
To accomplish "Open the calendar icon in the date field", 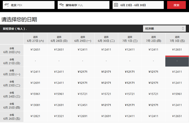I will [x=116, y=5].
